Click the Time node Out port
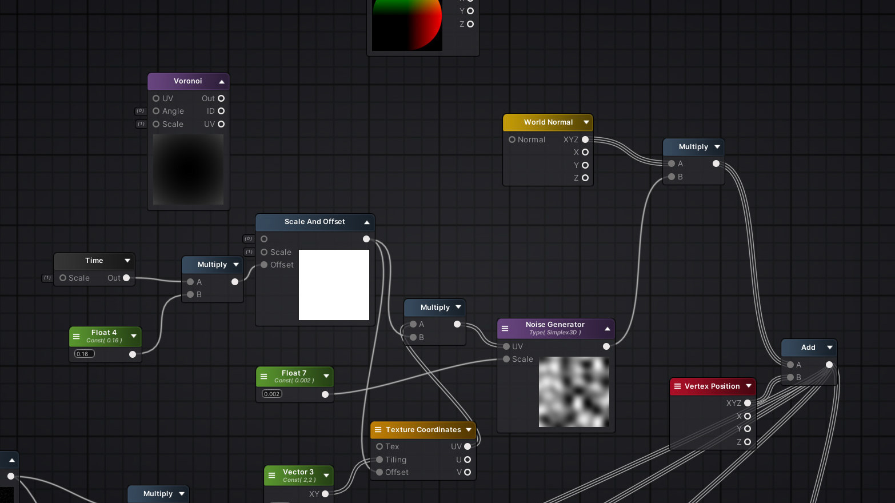This screenshot has height=503, width=895. 126,278
